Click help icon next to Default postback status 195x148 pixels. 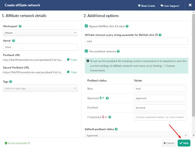pos(116,129)
